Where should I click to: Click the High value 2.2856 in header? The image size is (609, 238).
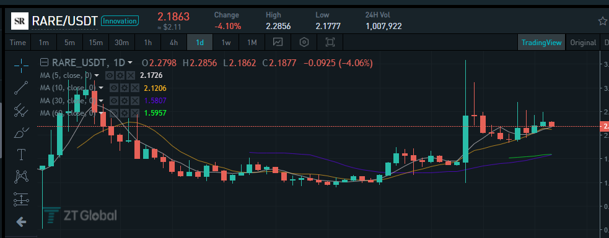[278, 27]
